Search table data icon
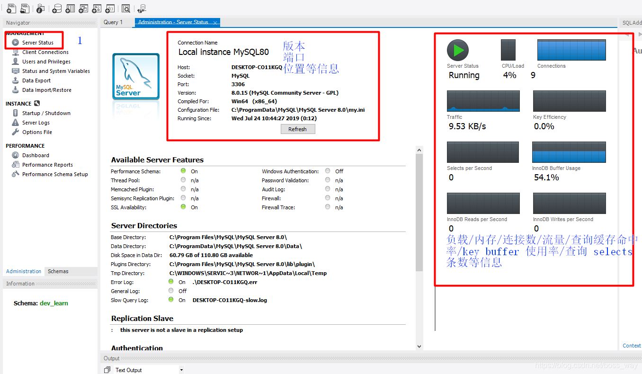 point(126,8)
